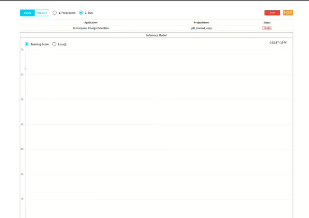Click the Status column header
The image size is (309, 218).
click(267, 22)
